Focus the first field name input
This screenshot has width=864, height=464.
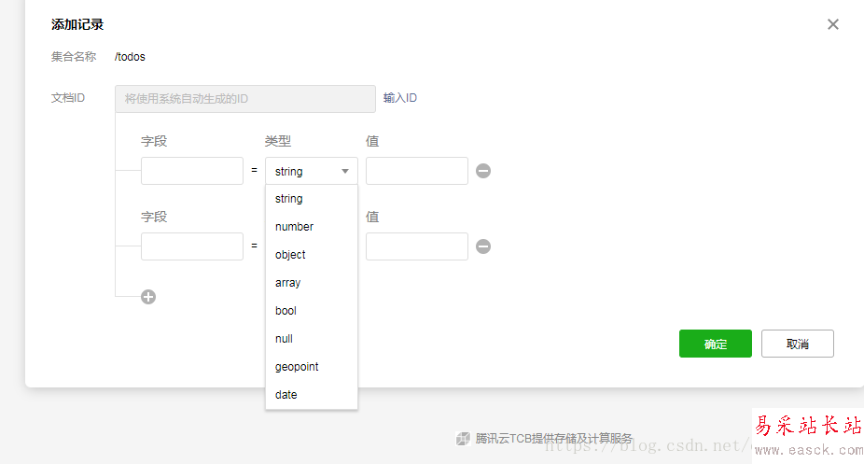[192, 171]
